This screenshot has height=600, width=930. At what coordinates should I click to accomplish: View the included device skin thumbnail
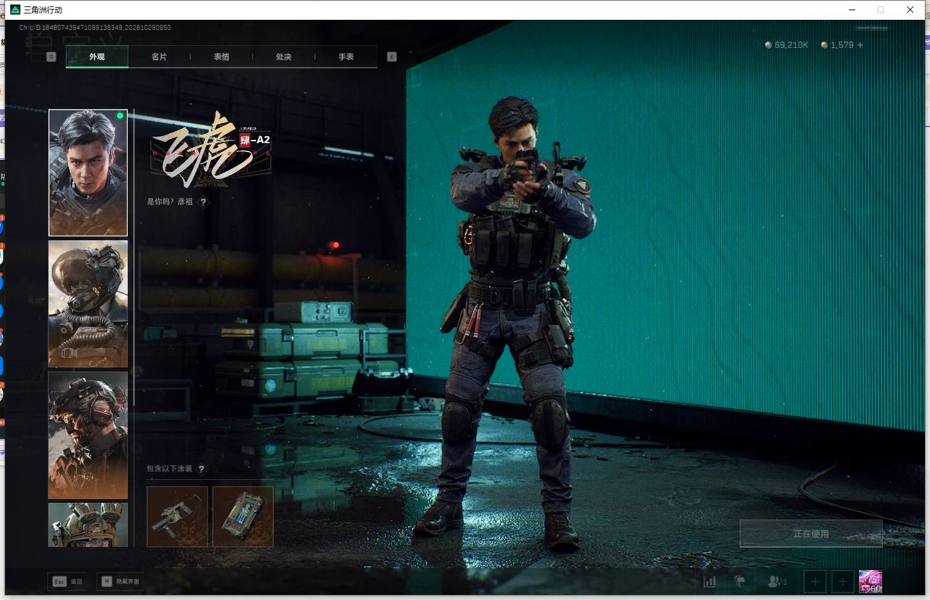pos(243,517)
